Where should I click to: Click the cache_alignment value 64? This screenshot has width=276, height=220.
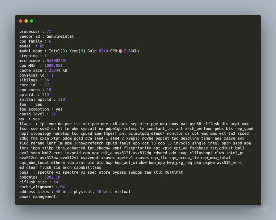(62, 187)
